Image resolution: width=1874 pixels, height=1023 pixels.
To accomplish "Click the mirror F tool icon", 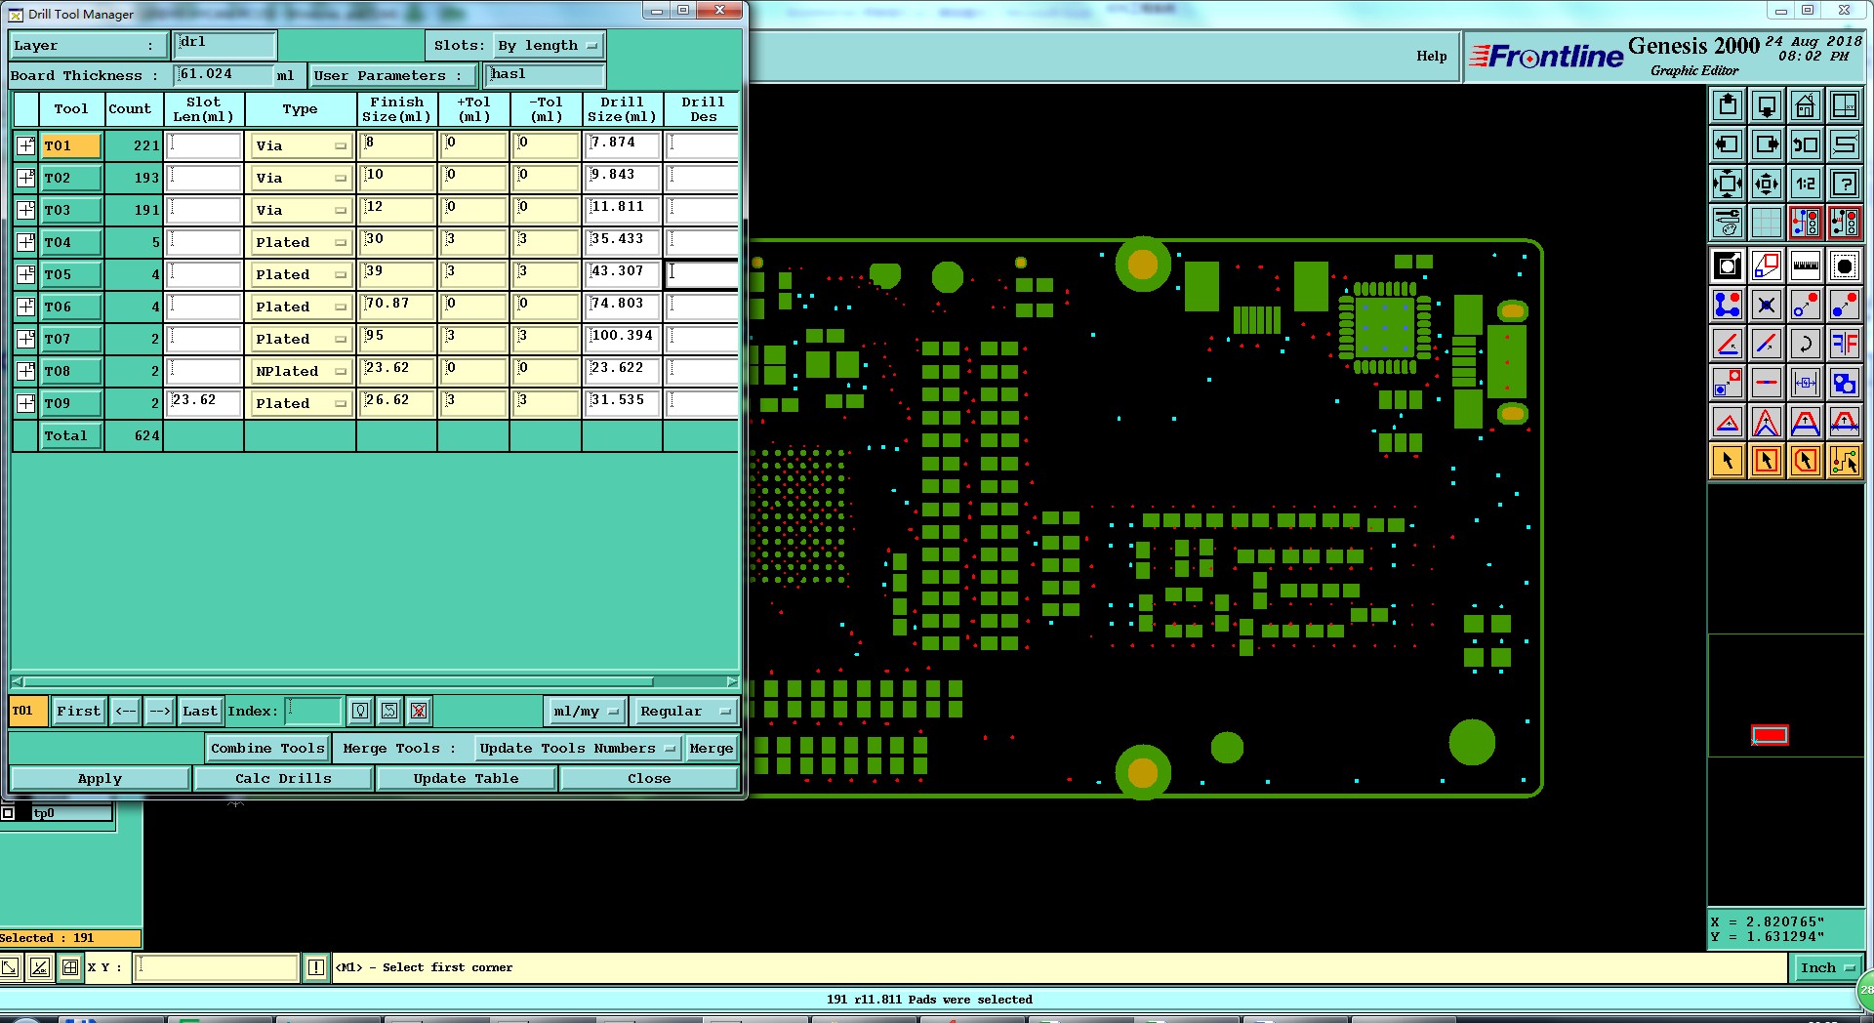I will point(1844,344).
